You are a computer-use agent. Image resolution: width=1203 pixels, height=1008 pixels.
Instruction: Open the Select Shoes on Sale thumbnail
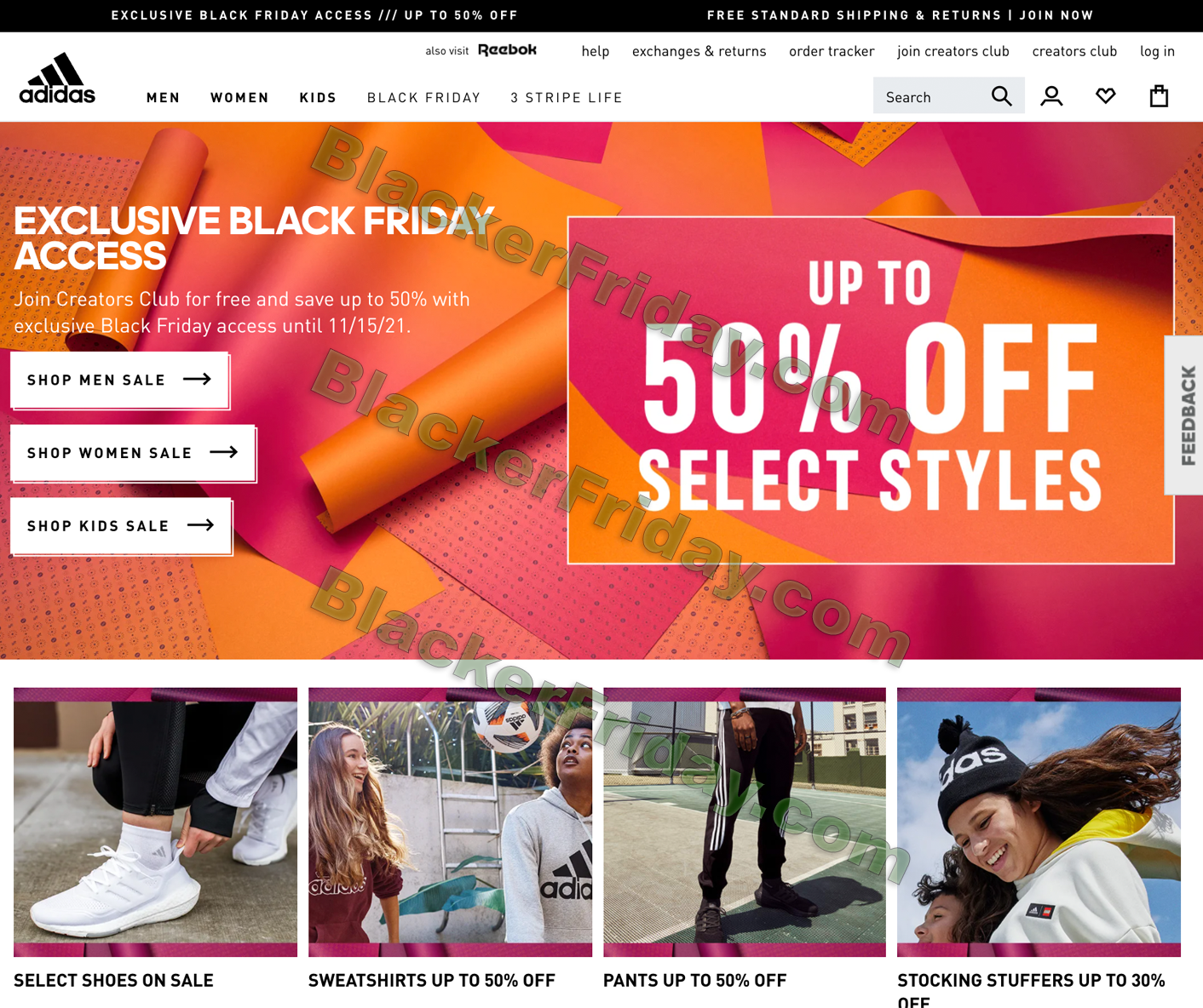155,822
